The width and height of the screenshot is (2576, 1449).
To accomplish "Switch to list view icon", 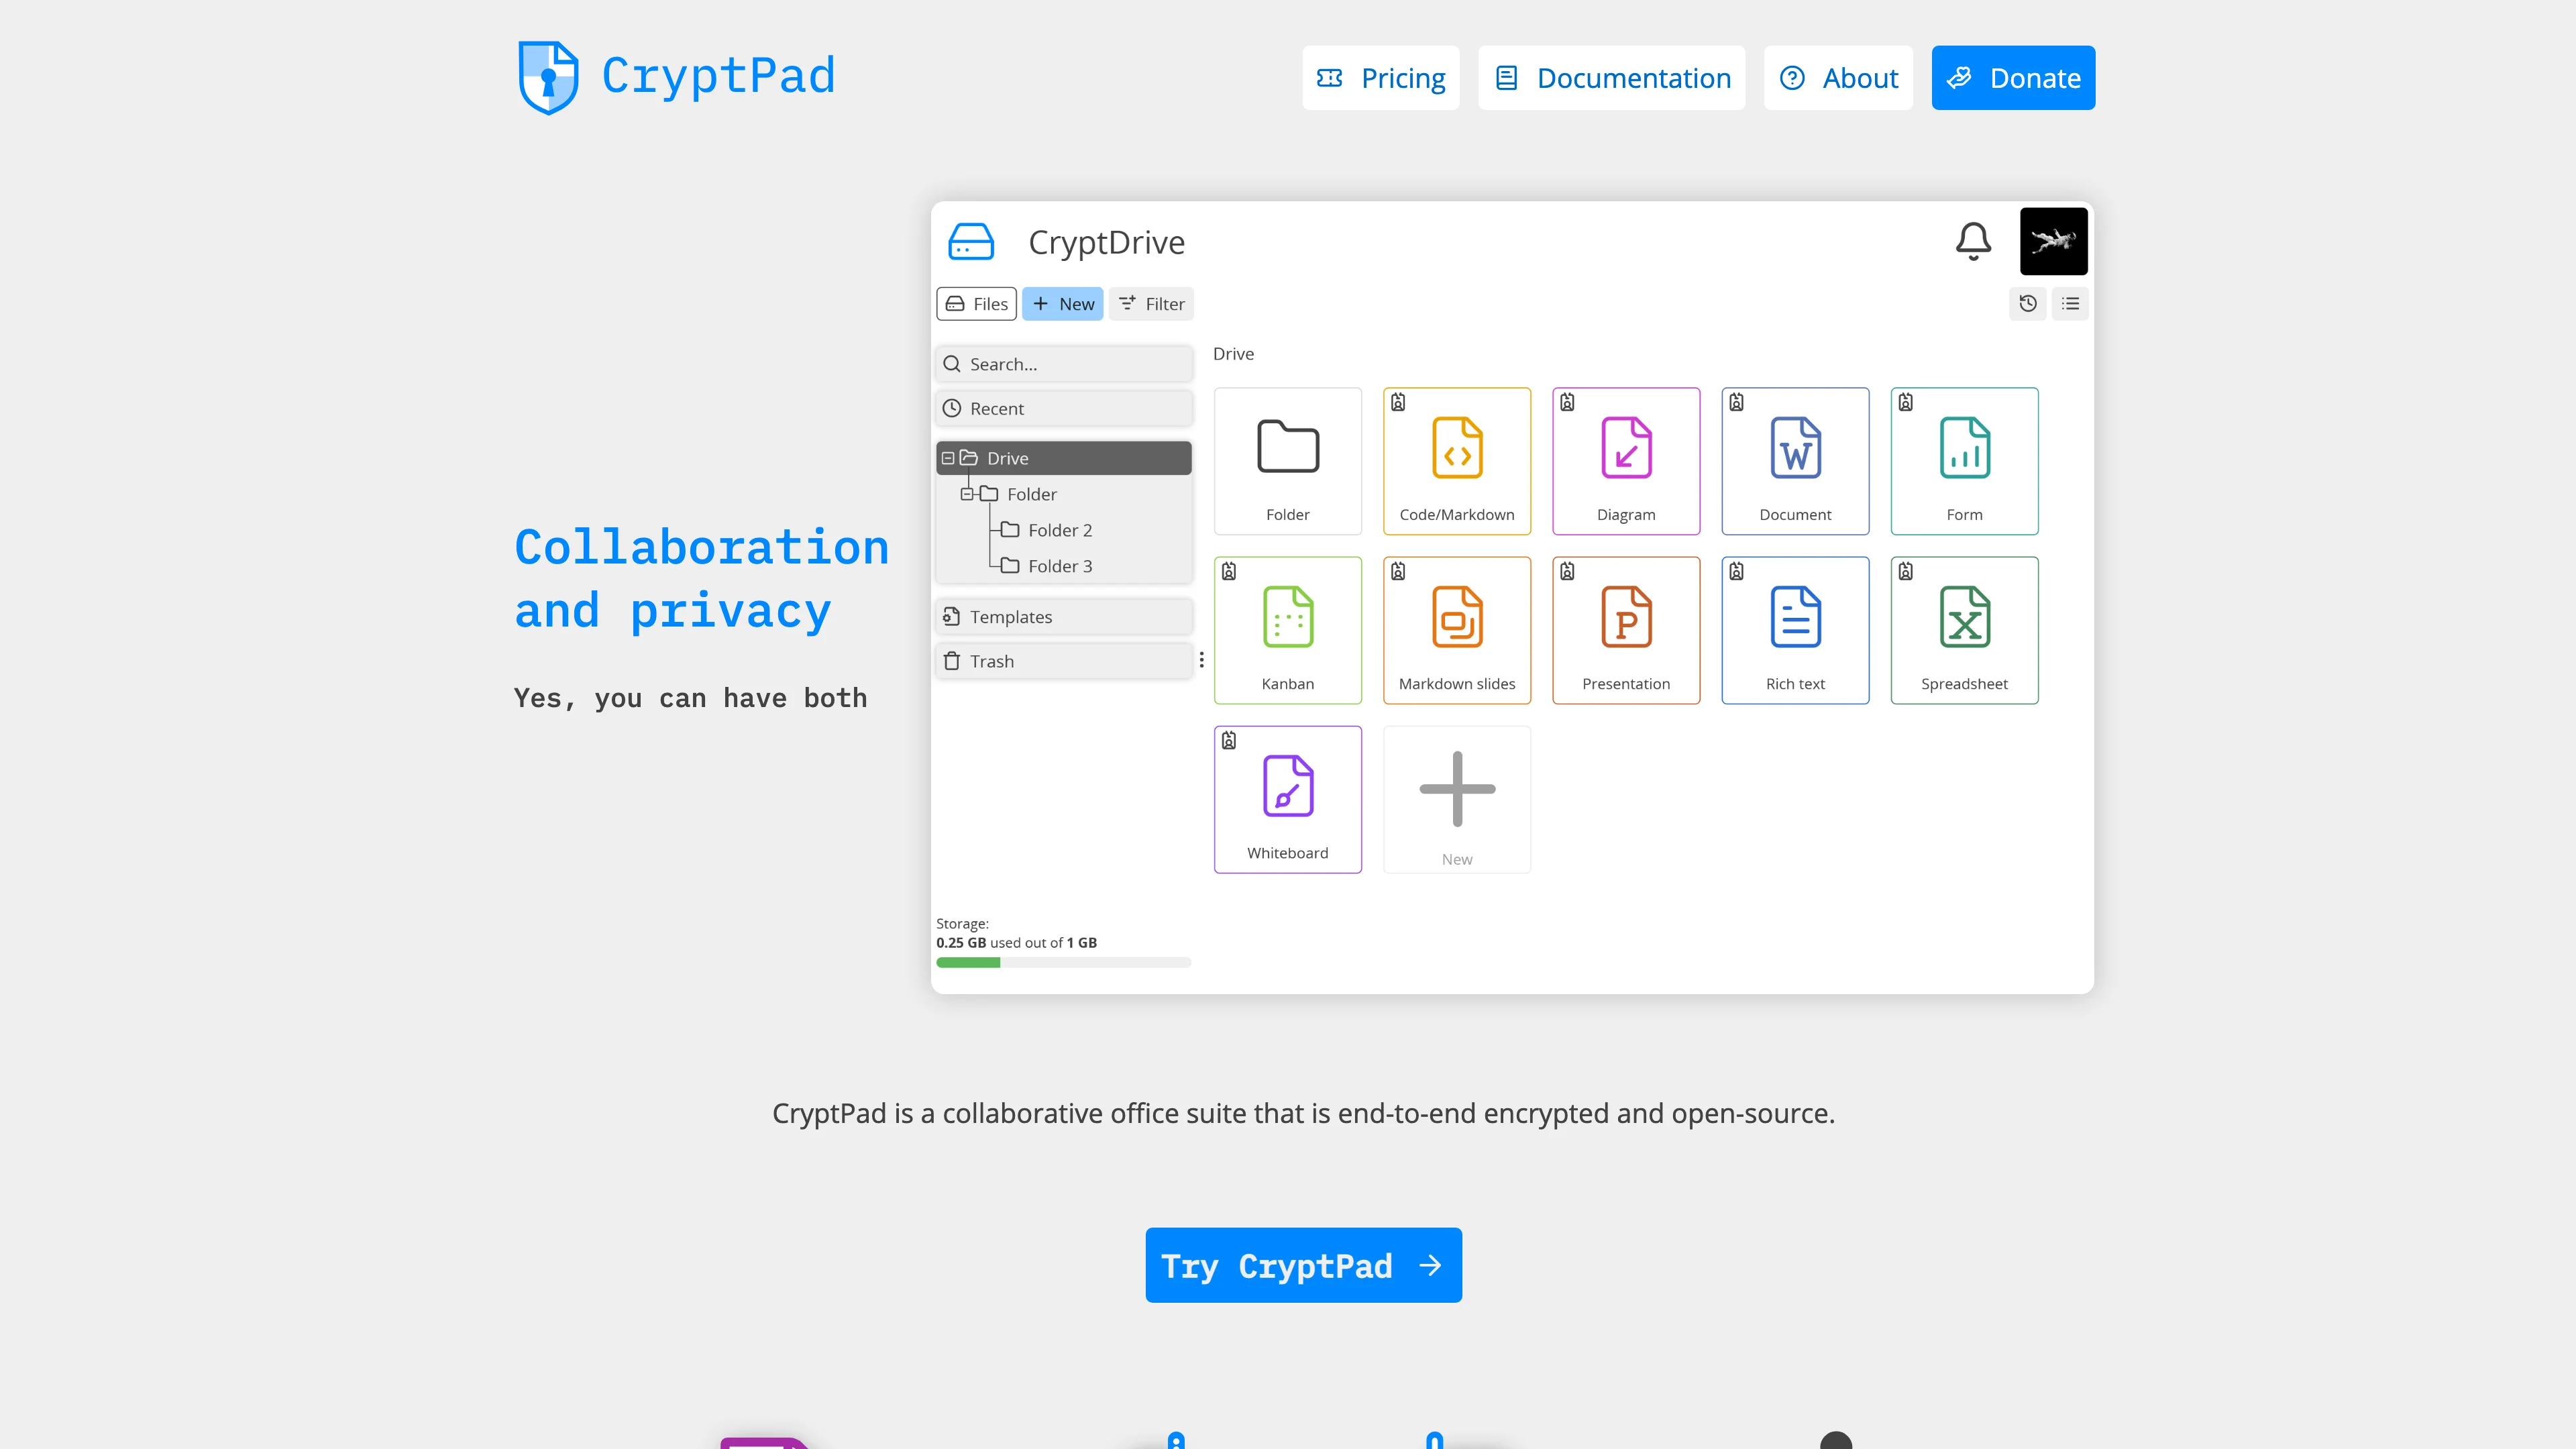I will click(2071, 303).
